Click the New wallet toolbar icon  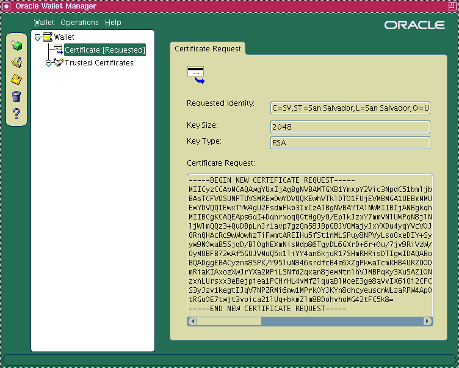(x=16, y=45)
